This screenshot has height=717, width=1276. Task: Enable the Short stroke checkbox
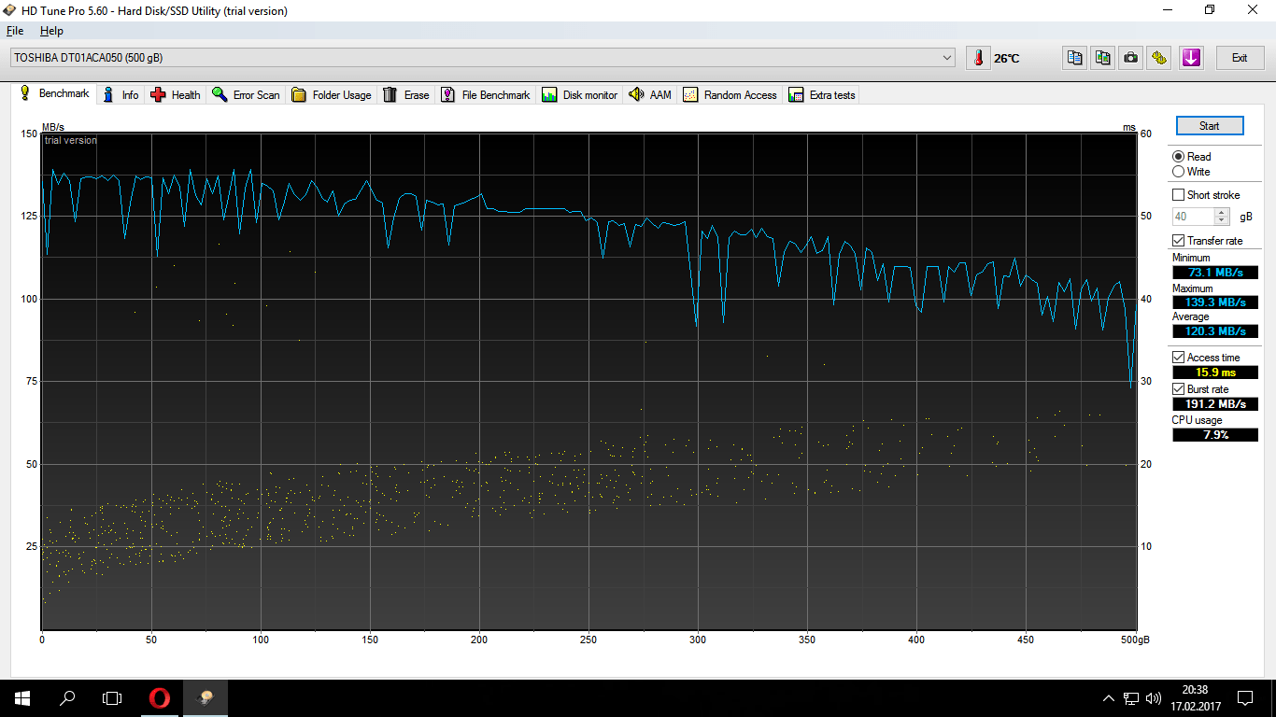tap(1178, 194)
